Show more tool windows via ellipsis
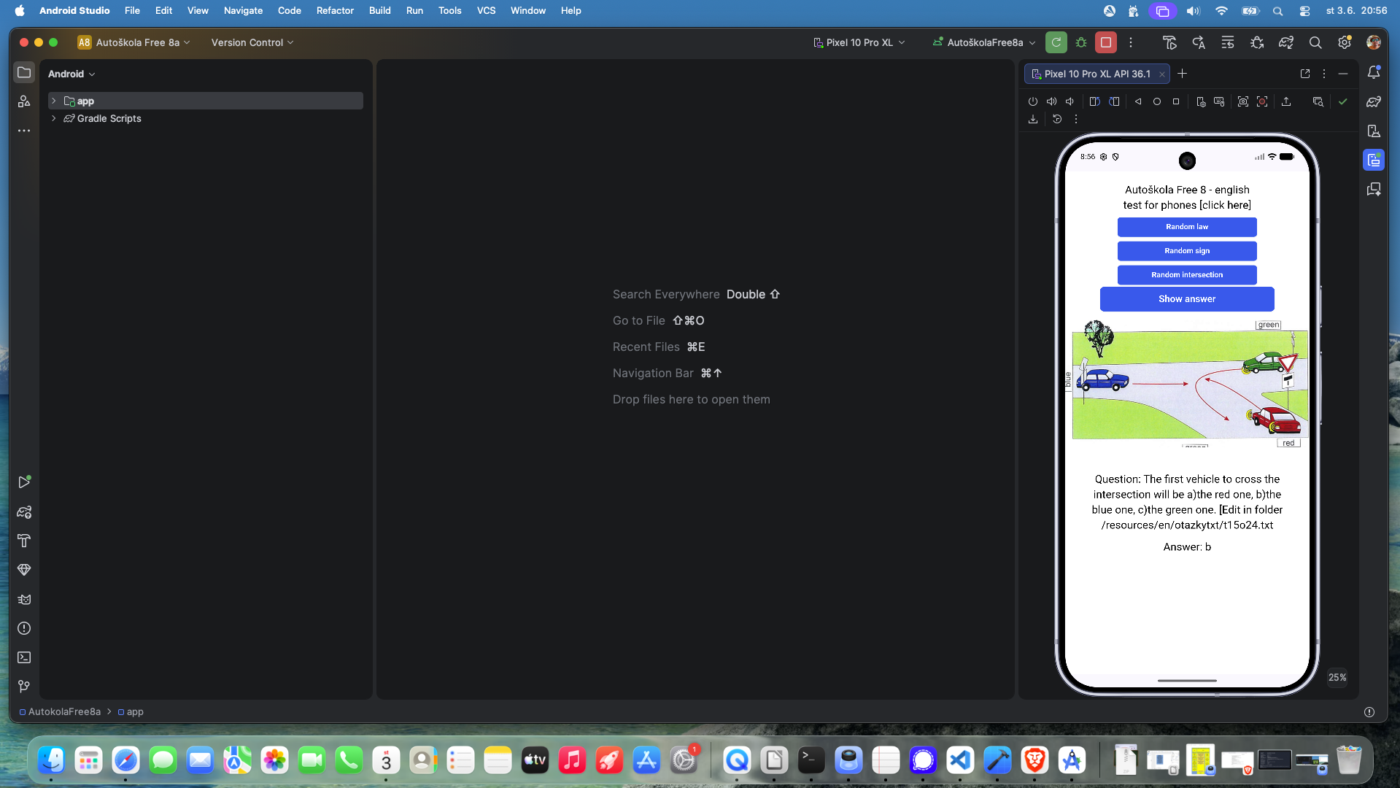This screenshot has height=788, width=1400. (x=24, y=131)
